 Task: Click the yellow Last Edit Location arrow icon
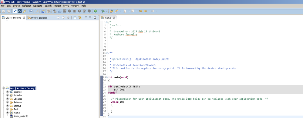[x=140, y=11]
